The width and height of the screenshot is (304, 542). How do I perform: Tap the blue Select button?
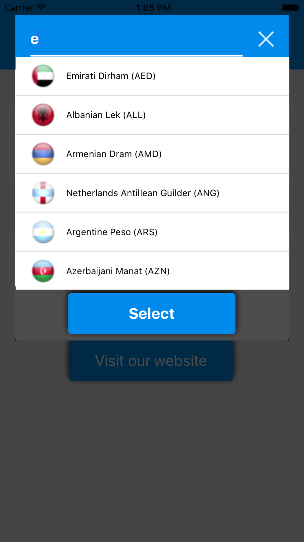coord(152,313)
